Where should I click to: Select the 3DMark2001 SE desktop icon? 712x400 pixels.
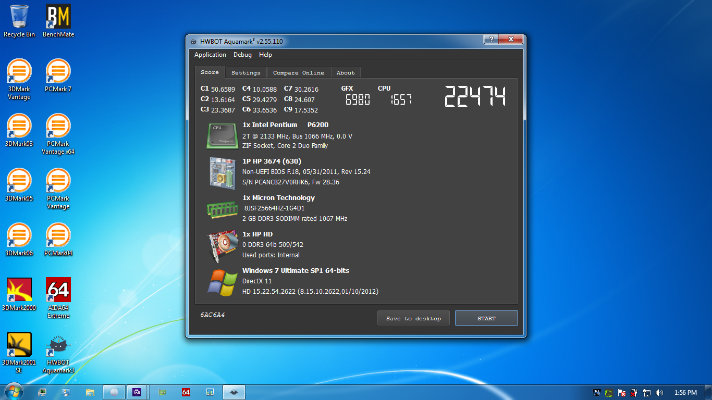point(19,353)
